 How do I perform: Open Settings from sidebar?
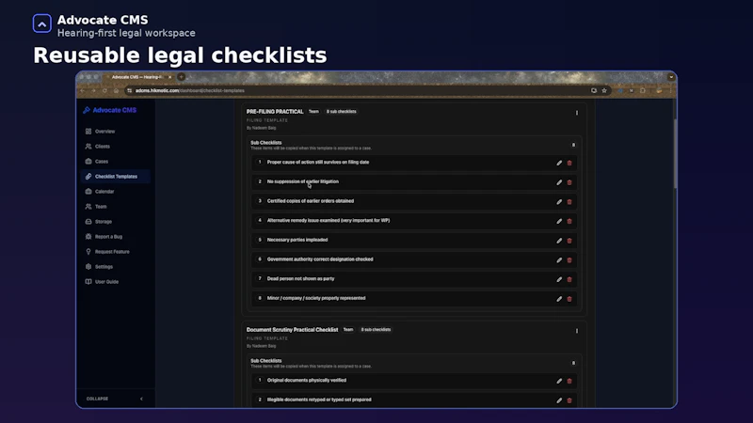coord(115,267)
